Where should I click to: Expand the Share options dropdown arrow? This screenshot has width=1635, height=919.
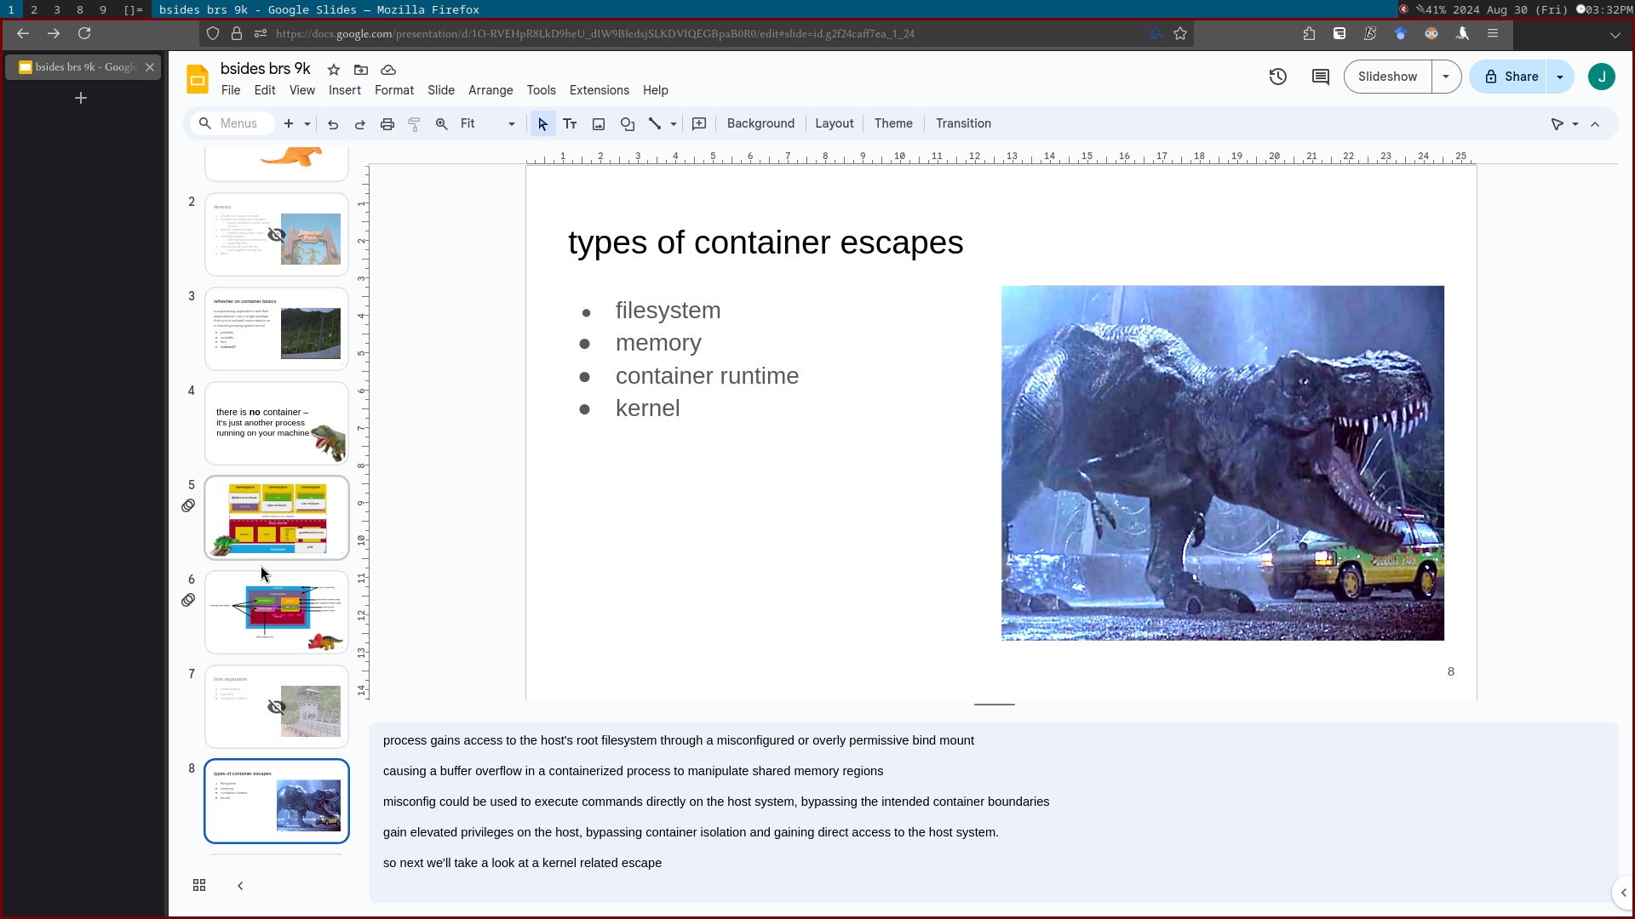click(x=1560, y=77)
